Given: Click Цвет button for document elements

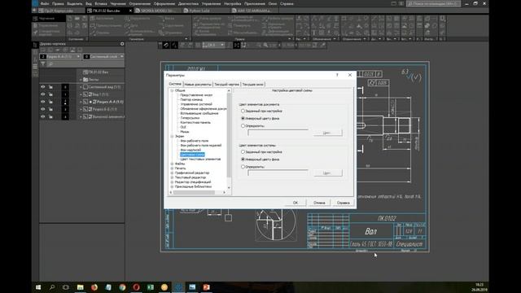Looking at the screenshot, I should 327,133.
